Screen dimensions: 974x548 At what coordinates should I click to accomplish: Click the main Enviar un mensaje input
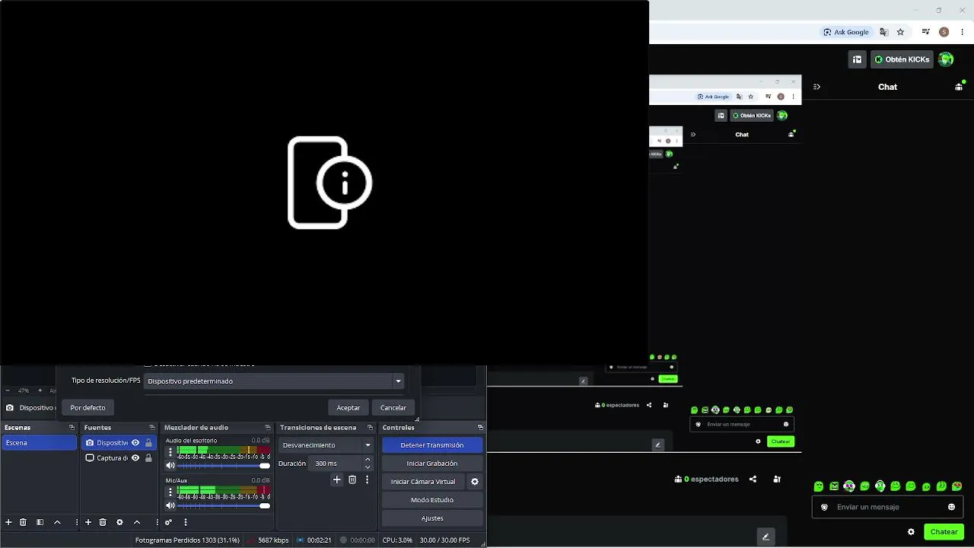click(x=888, y=507)
